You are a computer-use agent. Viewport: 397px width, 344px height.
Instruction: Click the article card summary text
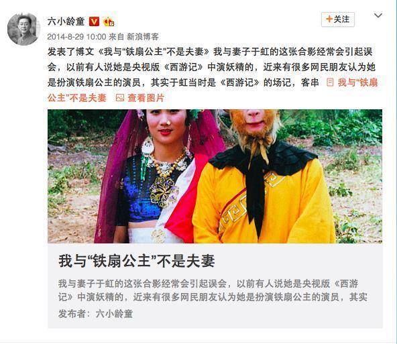[x=213, y=290]
